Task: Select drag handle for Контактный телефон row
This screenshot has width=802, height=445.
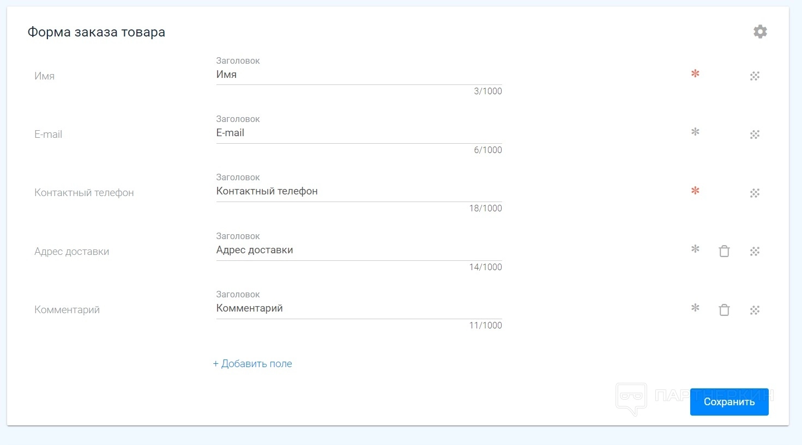Action: pos(755,193)
